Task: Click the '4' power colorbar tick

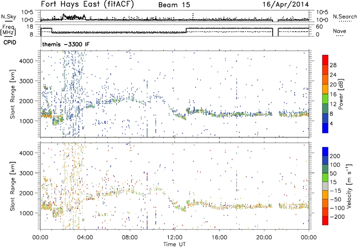Action: (331, 123)
